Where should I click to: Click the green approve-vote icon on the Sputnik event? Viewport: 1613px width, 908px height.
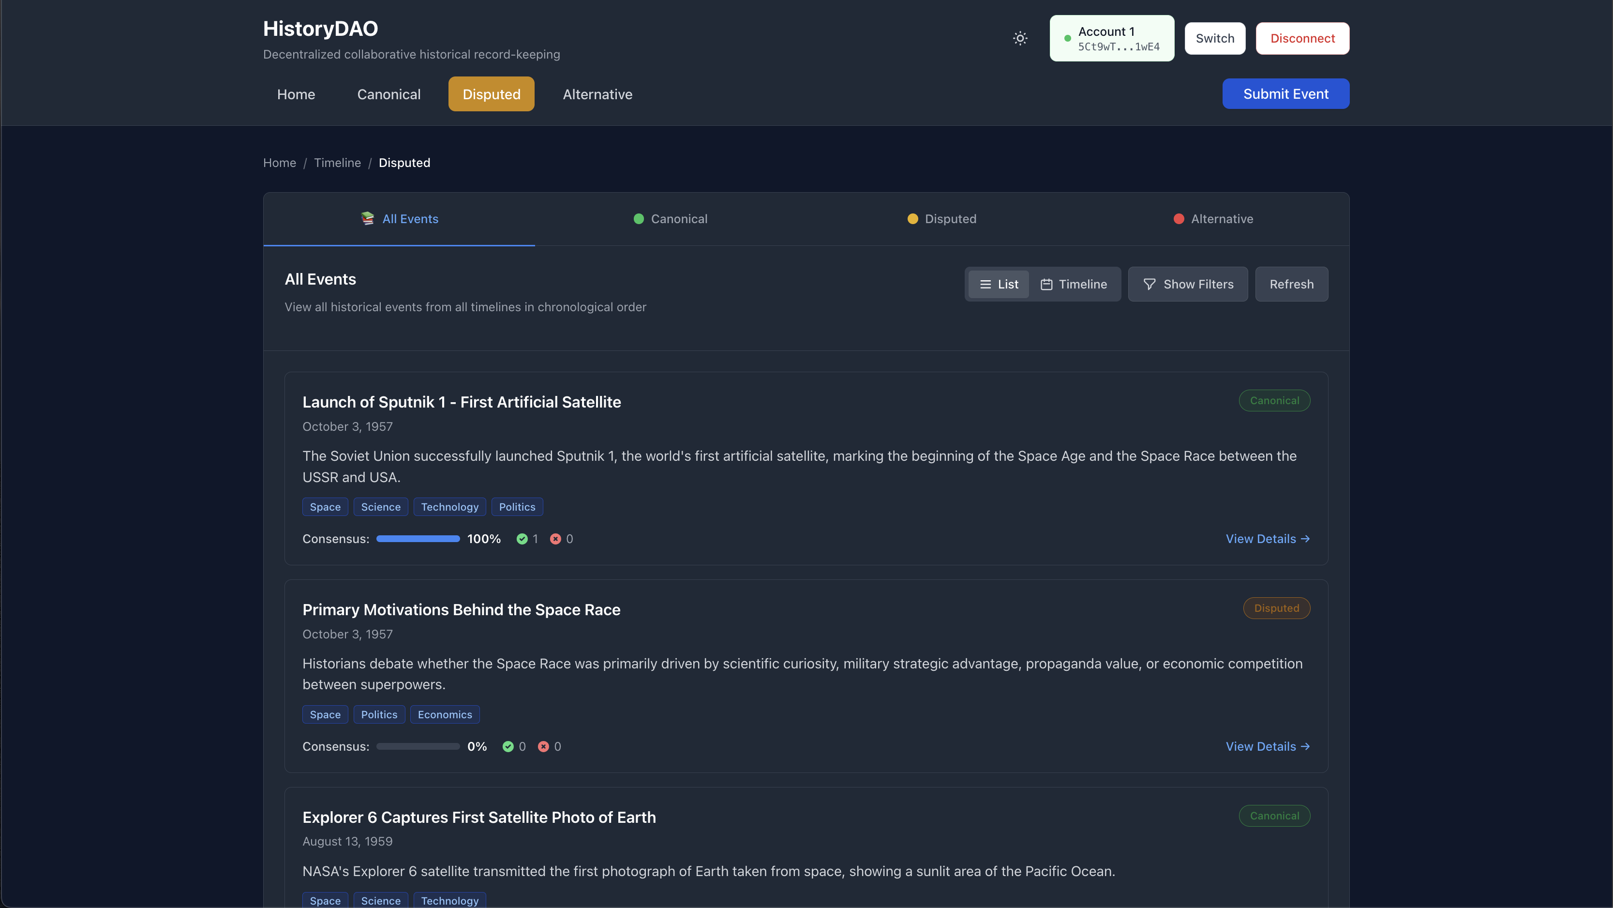coord(522,539)
